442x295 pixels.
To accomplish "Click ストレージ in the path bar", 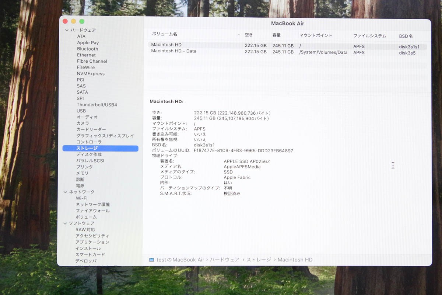I will click(x=259, y=260).
